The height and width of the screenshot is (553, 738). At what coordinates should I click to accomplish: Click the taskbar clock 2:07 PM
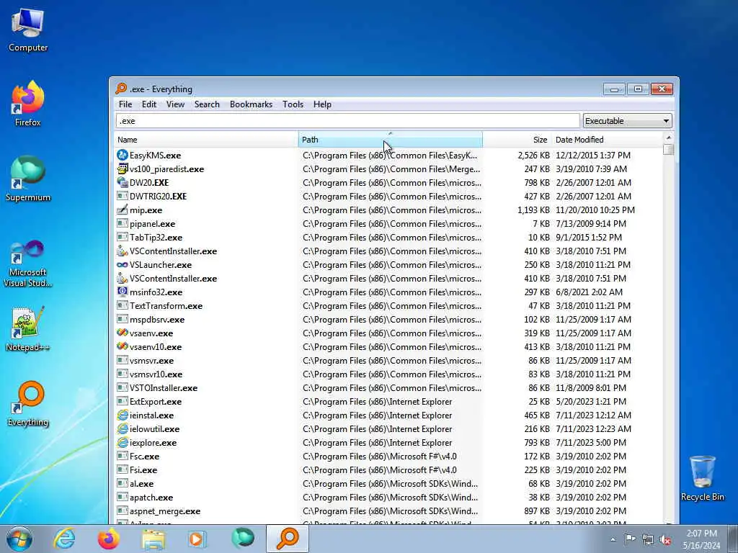[x=701, y=534]
